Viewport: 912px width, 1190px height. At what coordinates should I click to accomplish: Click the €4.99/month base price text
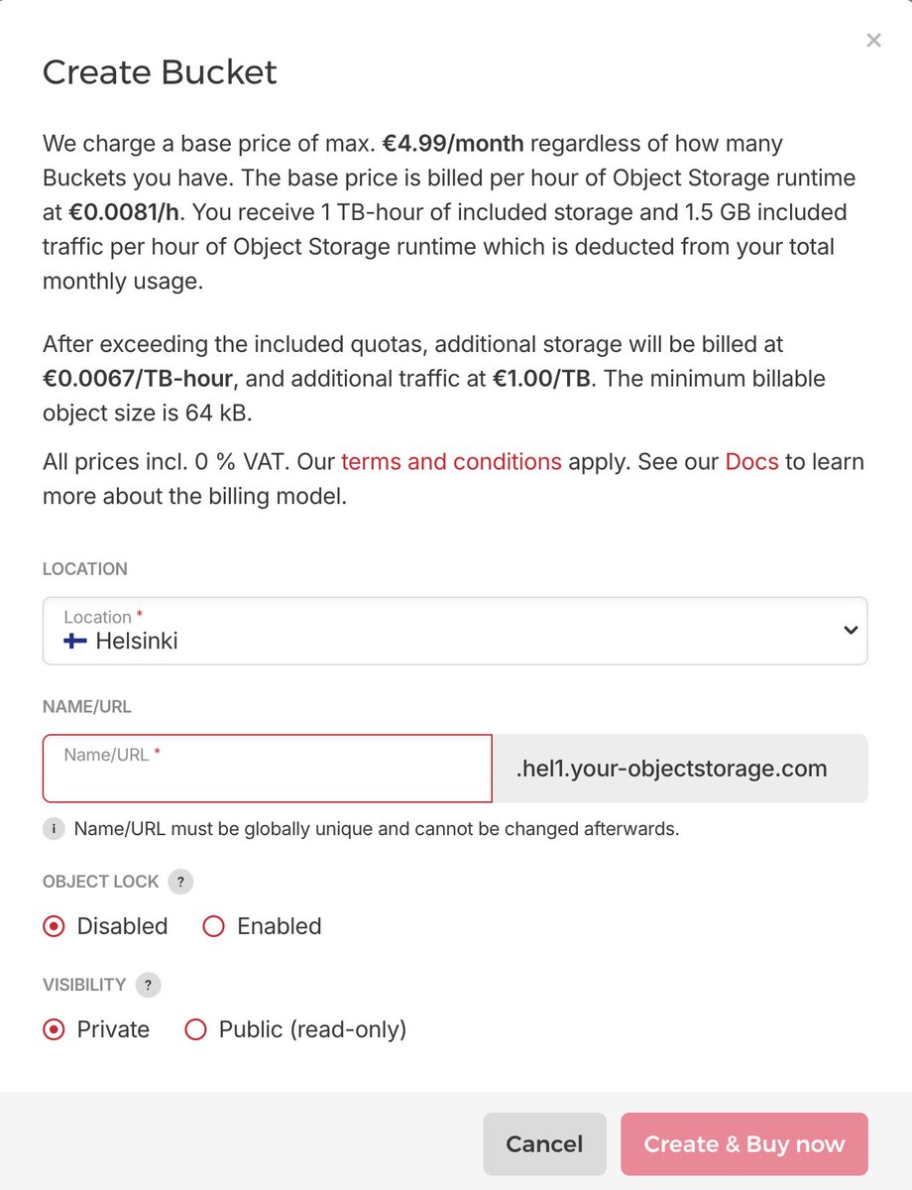point(453,144)
